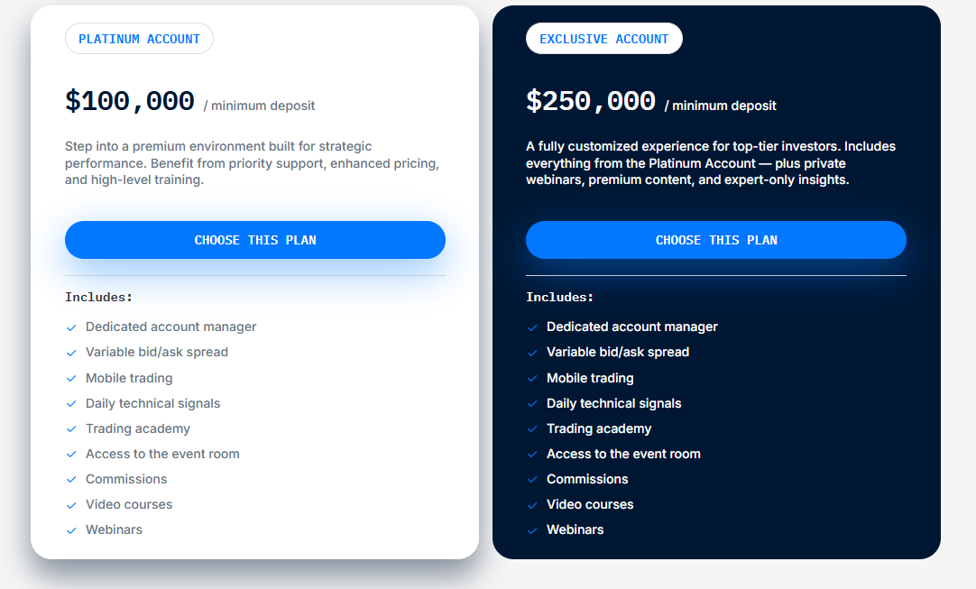Click checkmark beside Platinum Variable bid/ask spread
This screenshot has width=976, height=589.
click(71, 353)
